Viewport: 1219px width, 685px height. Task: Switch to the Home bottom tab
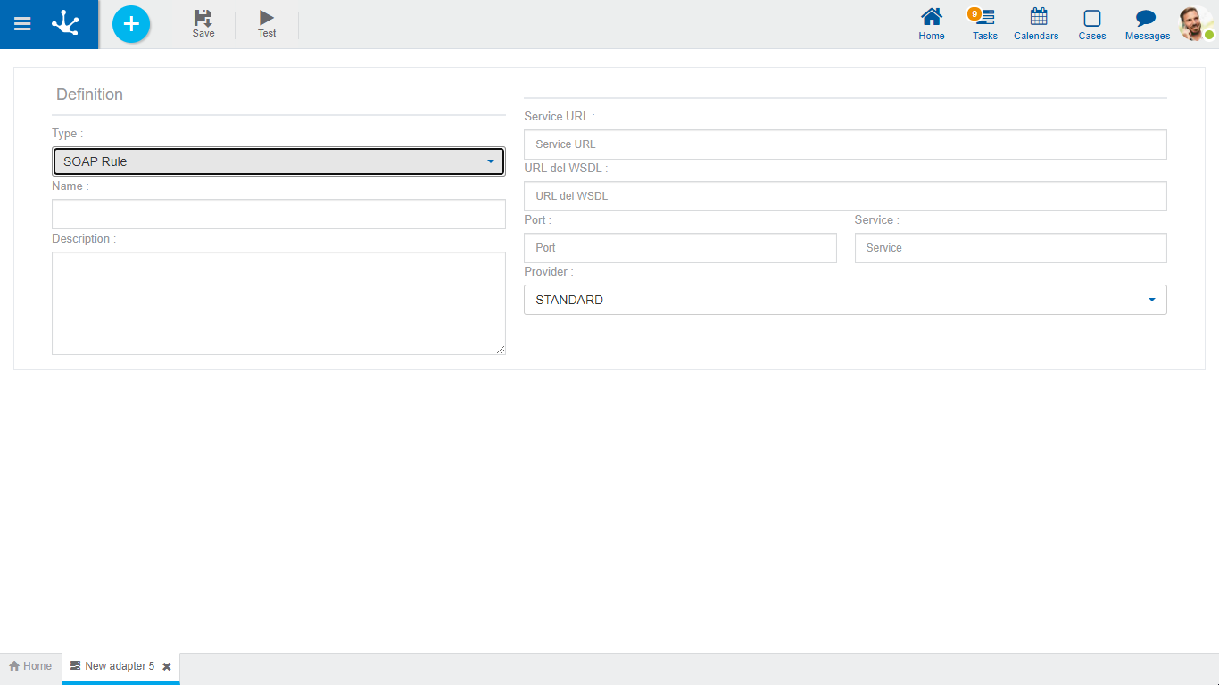[x=30, y=666]
